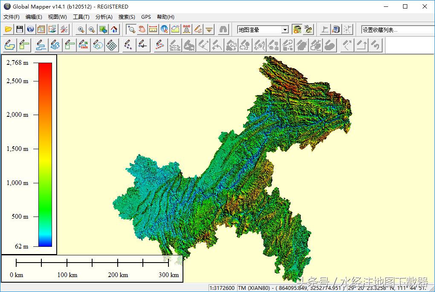Expand the 地图渲晕 shader dropdown
This screenshot has height=292, width=435.
point(285,30)
